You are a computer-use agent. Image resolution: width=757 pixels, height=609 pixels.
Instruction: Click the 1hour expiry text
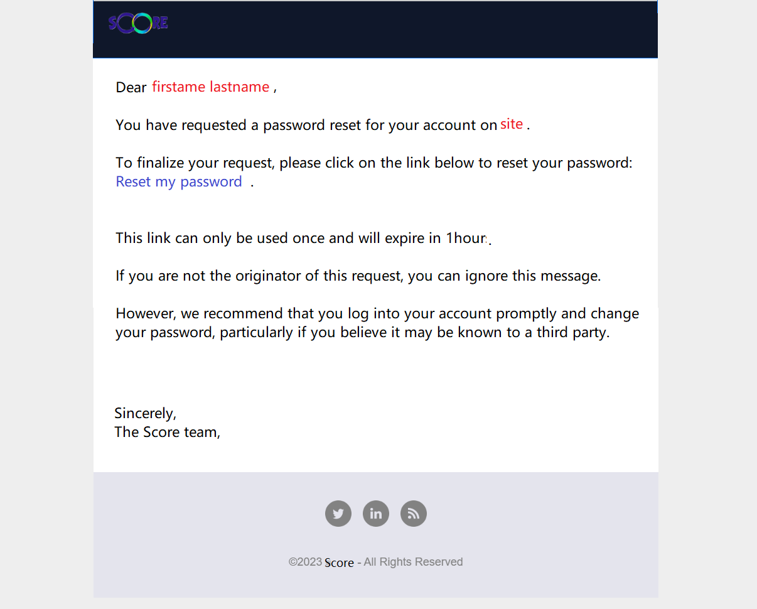click(x=466, y=239)
